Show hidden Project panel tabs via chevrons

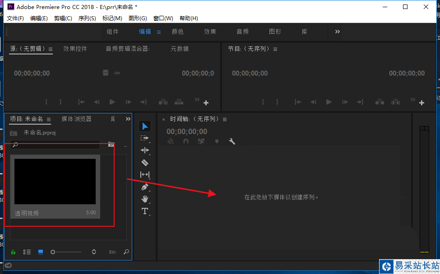128,119
